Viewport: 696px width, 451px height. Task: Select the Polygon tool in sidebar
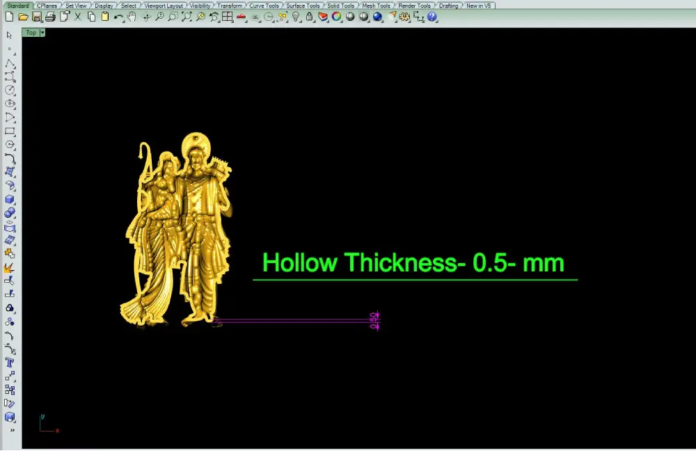[10, 145]
